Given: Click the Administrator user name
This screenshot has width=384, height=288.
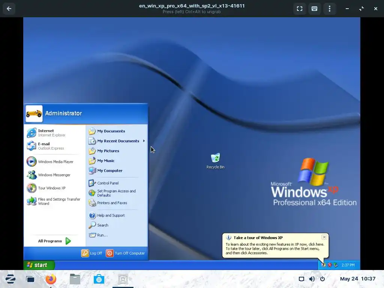Looking at the screenshot, I should point(63,113).
